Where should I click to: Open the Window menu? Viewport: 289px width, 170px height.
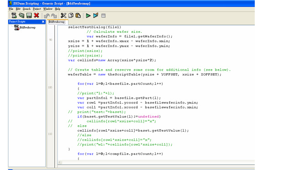tap(48, 9)
